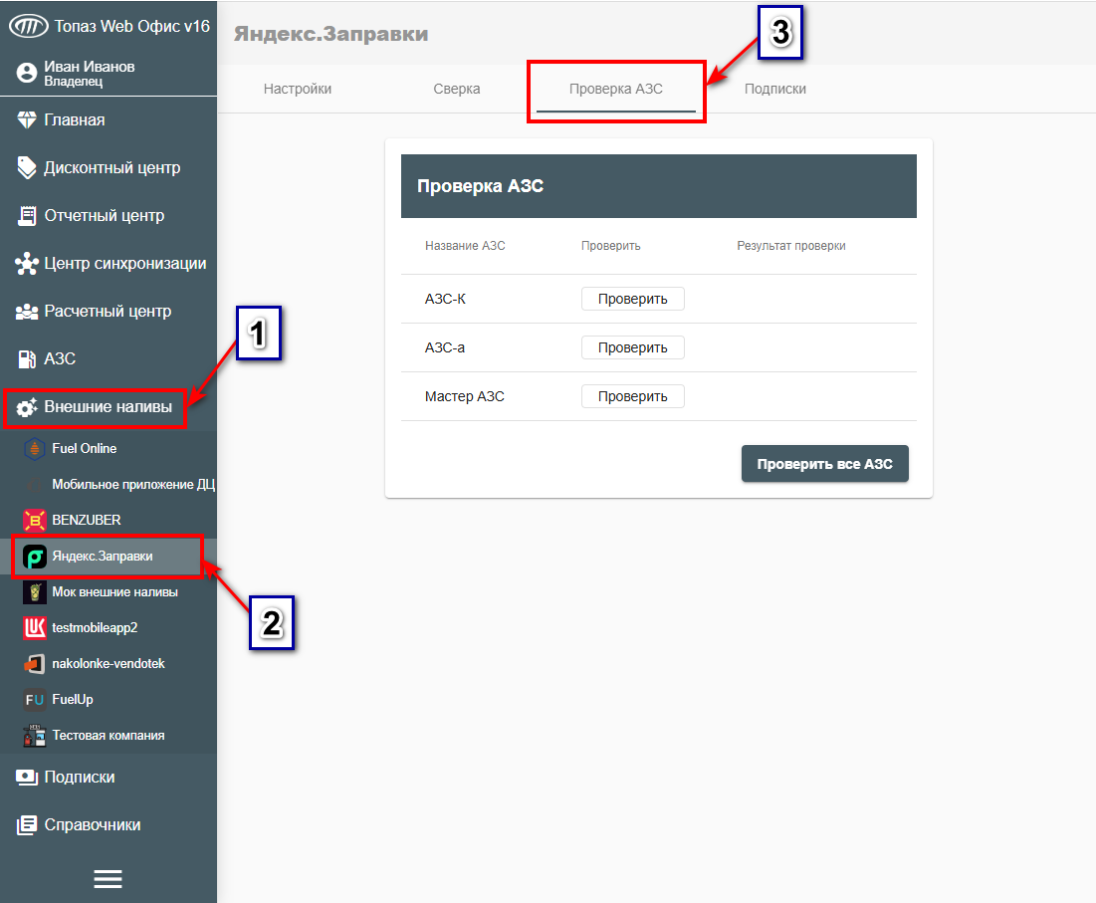Select Яндекс.Заправки in the sidebar
Screen dimensions: 1096x903
109,558
